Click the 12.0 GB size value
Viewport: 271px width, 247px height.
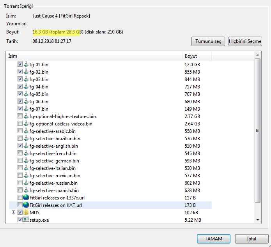pyautogui.click(x=192, y=65)
